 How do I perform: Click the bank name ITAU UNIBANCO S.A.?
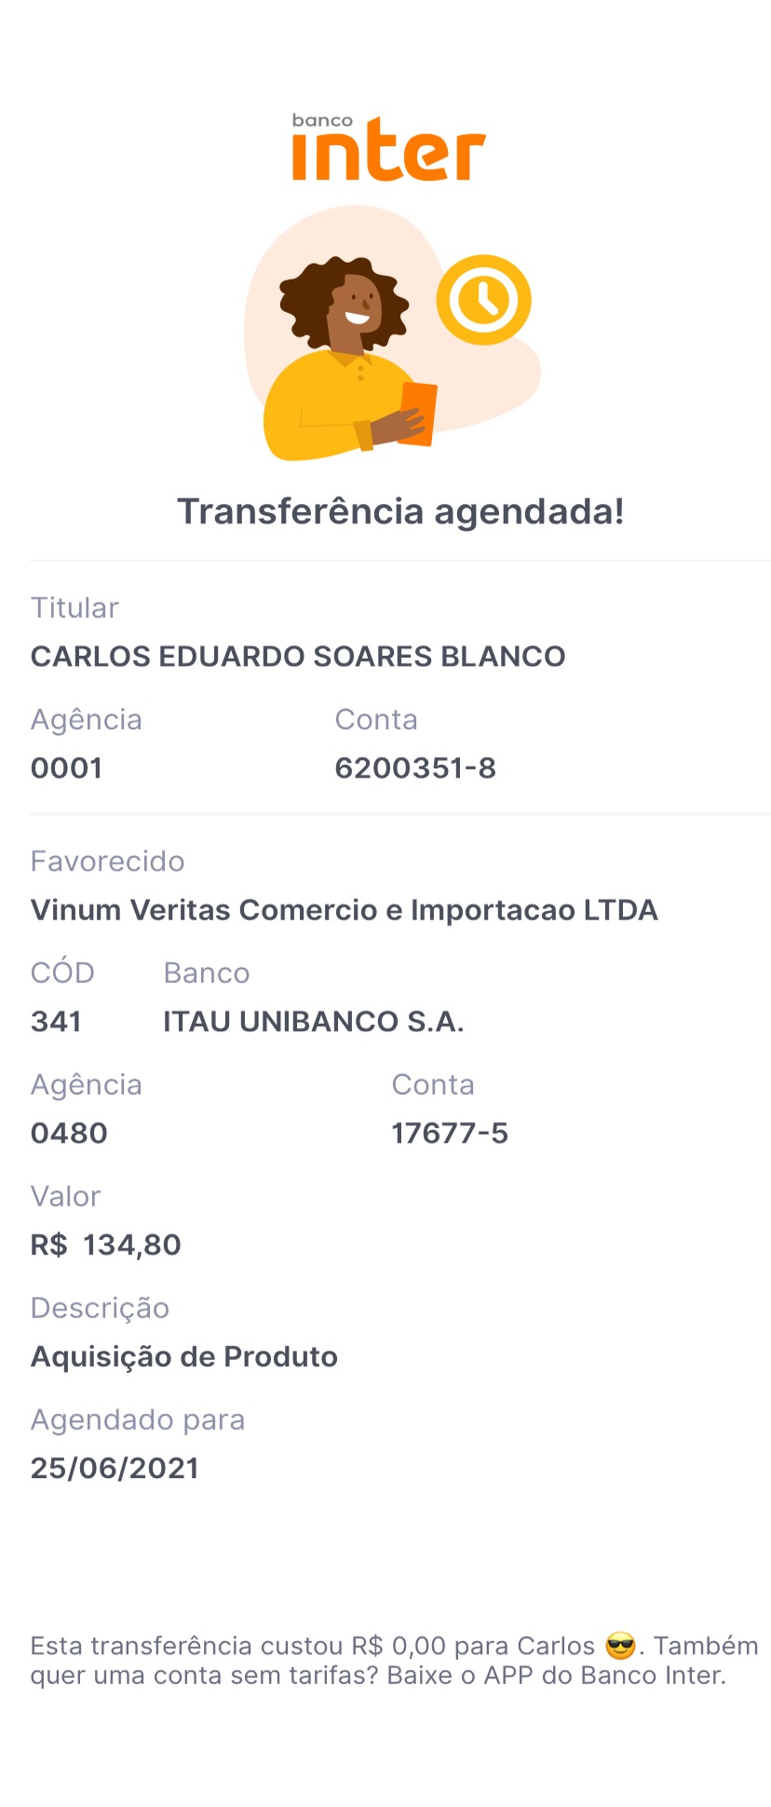[313, 1022]
